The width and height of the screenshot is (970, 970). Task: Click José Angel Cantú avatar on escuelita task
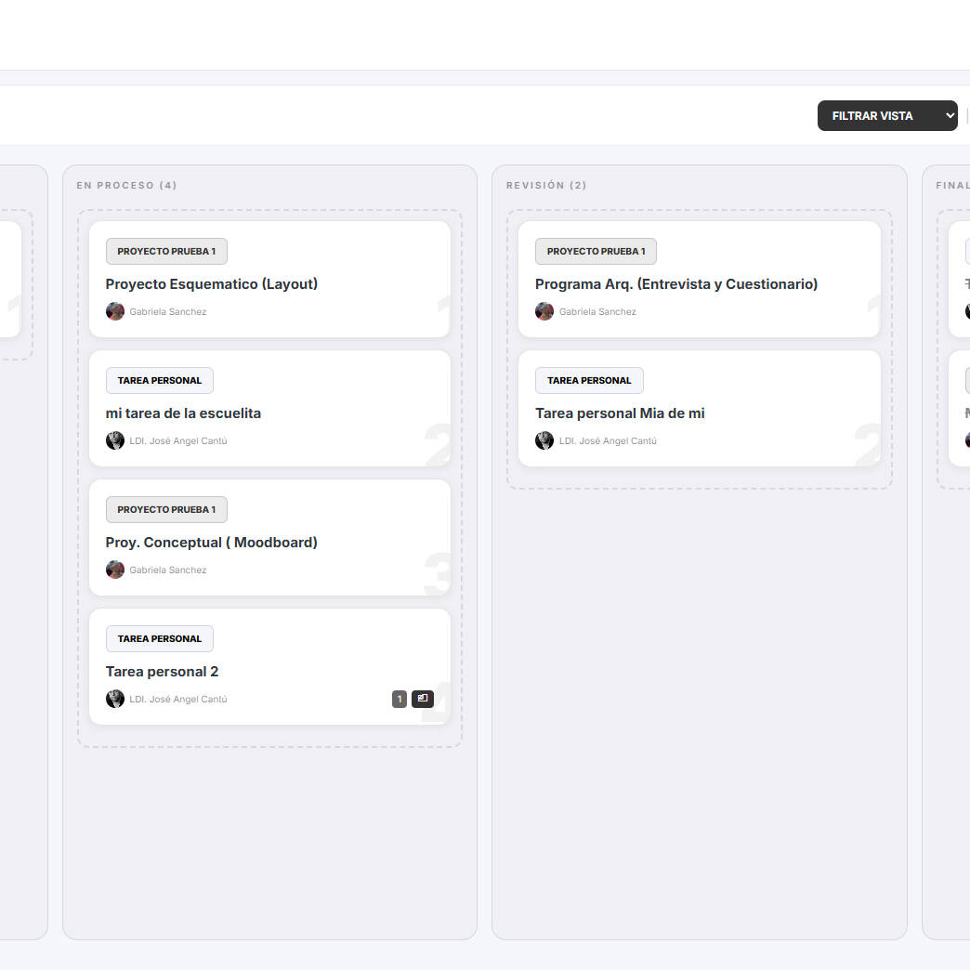[x=115, y=440]
